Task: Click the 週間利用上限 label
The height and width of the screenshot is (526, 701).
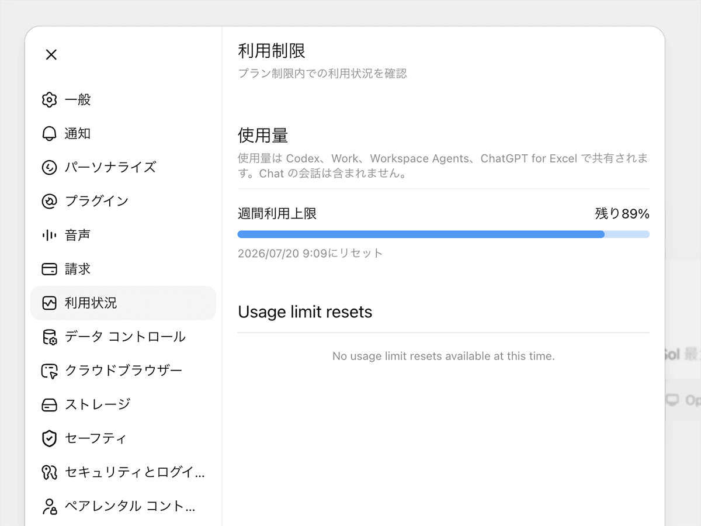Action: (277, 214)
